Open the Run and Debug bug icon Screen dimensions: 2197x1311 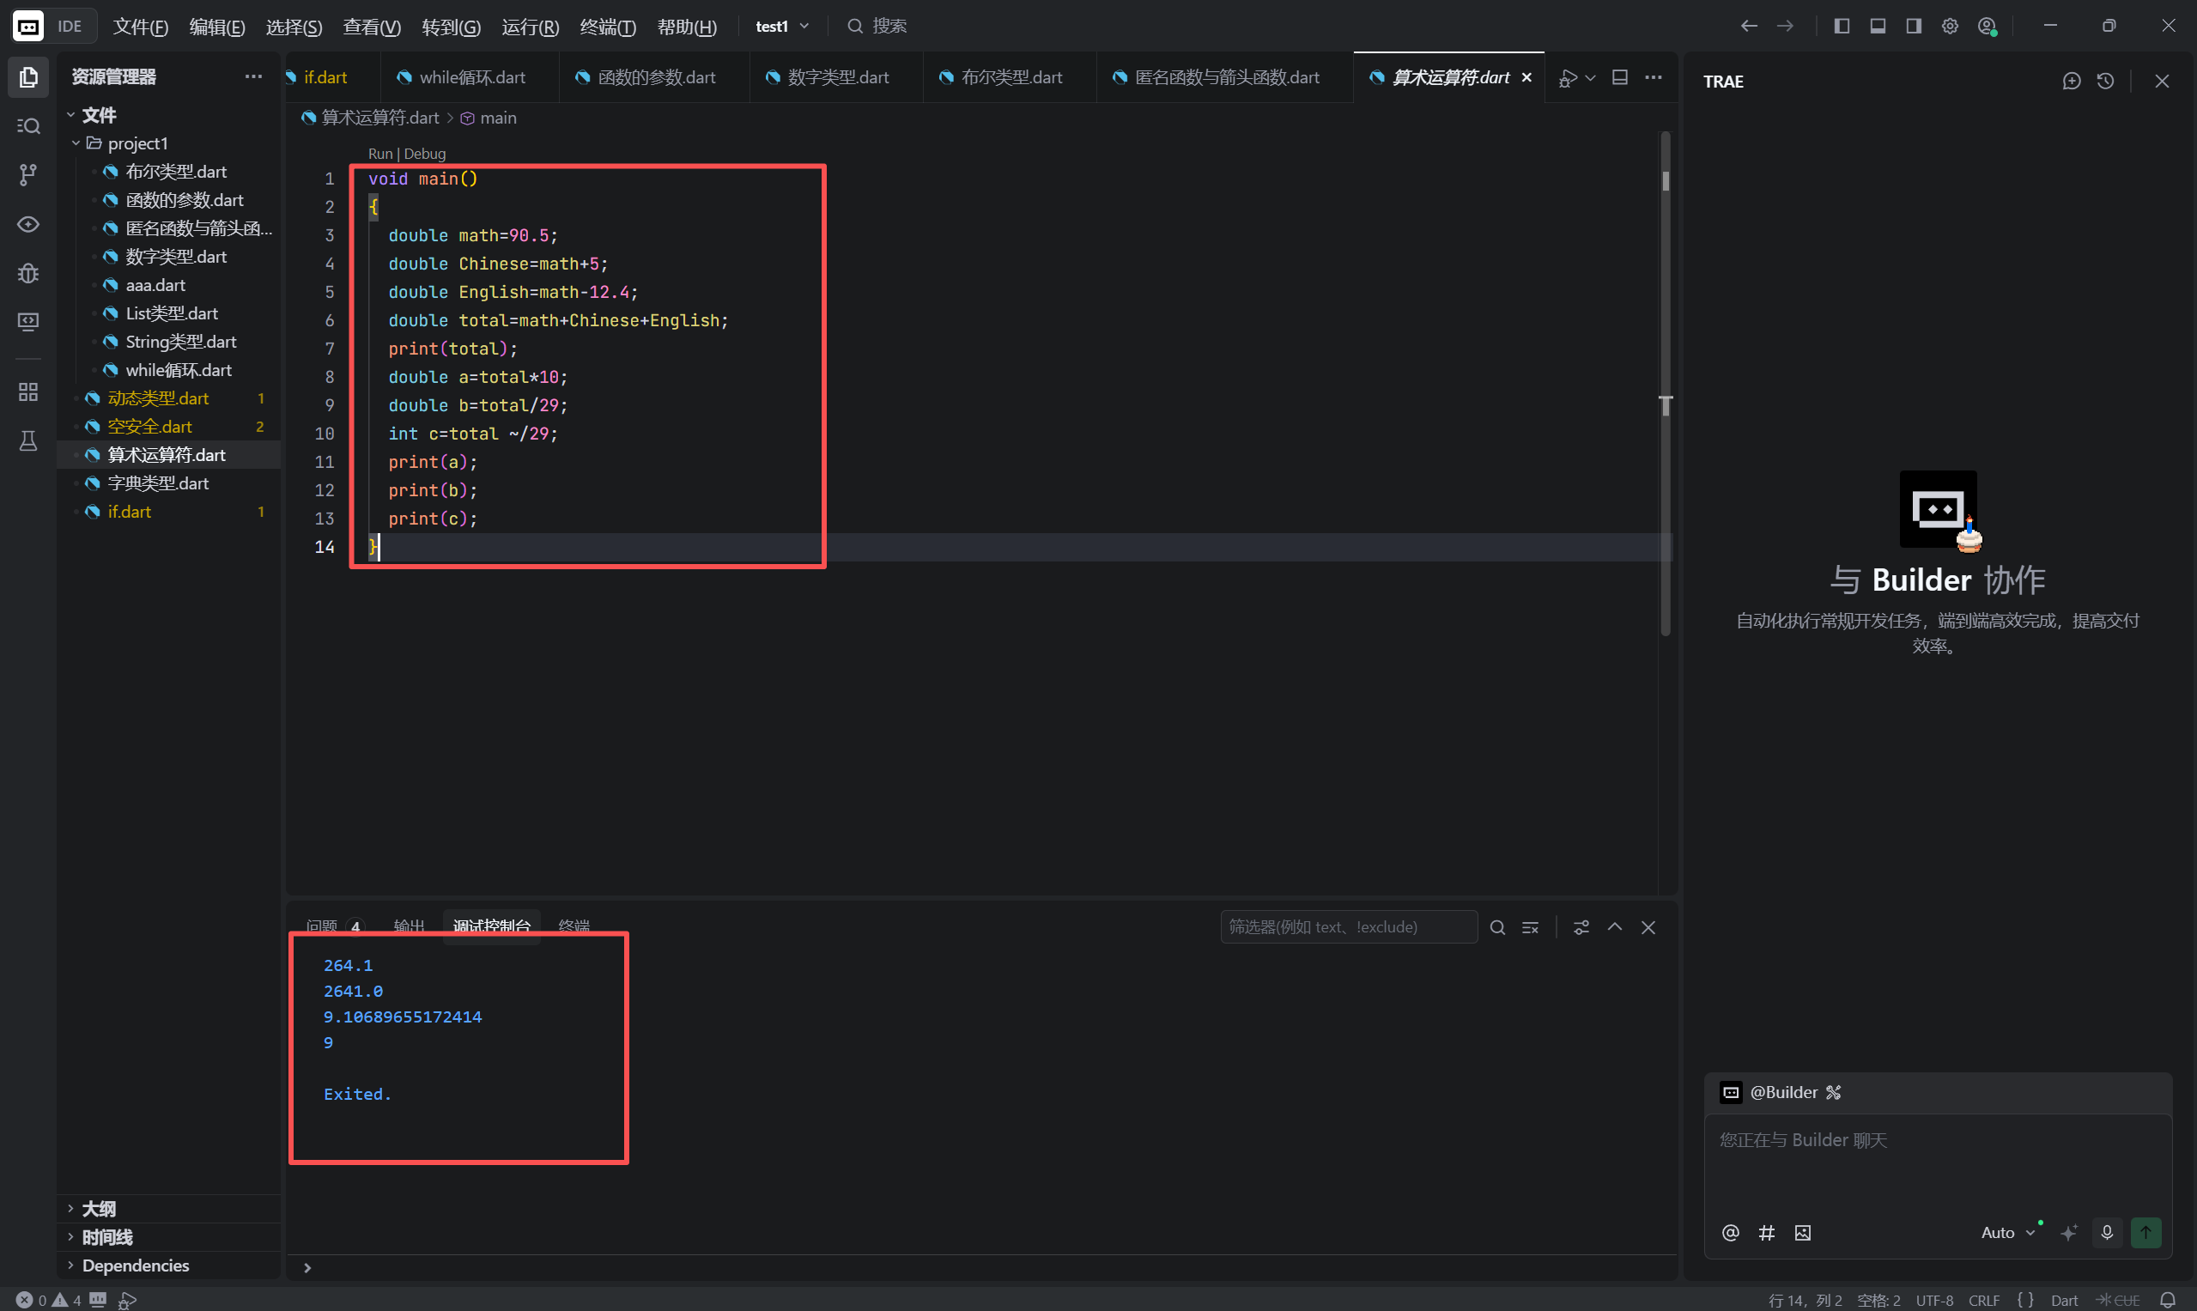[28, 273]
